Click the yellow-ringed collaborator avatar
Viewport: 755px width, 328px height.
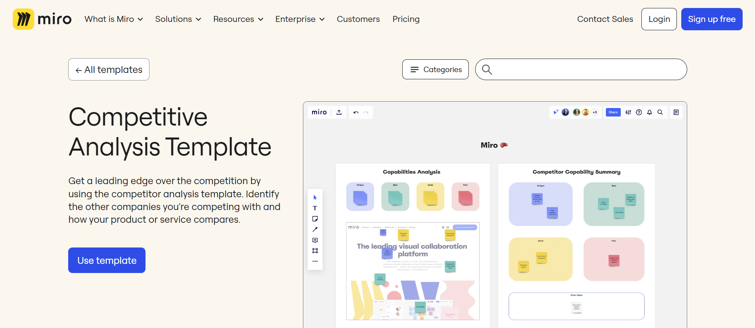(586, 112)
